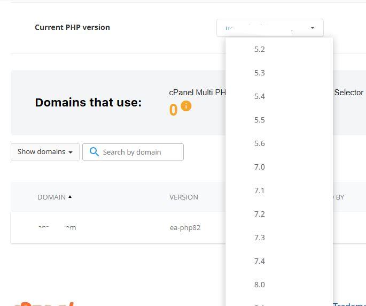This screenshot has width=366, height=306.
Task: Click the magnifier search icon
Action: click(94, 152)
